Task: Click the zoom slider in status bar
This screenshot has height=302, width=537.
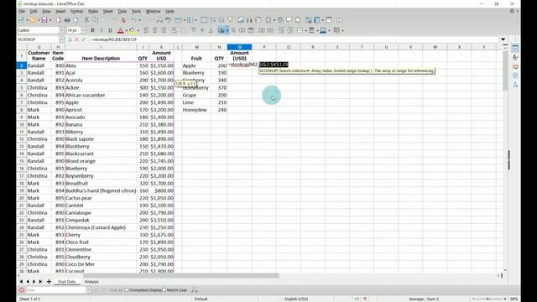Action: [489, 299]
